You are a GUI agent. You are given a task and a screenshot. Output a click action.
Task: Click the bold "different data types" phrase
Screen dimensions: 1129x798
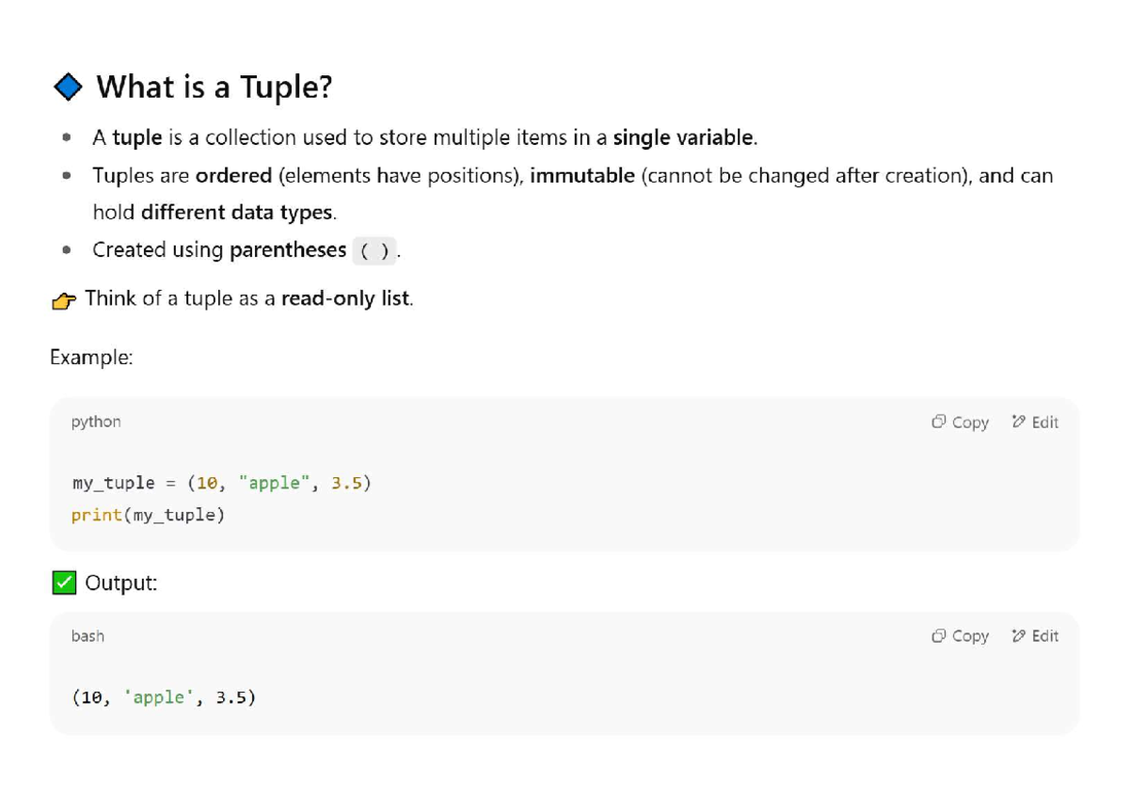[236, 213]
